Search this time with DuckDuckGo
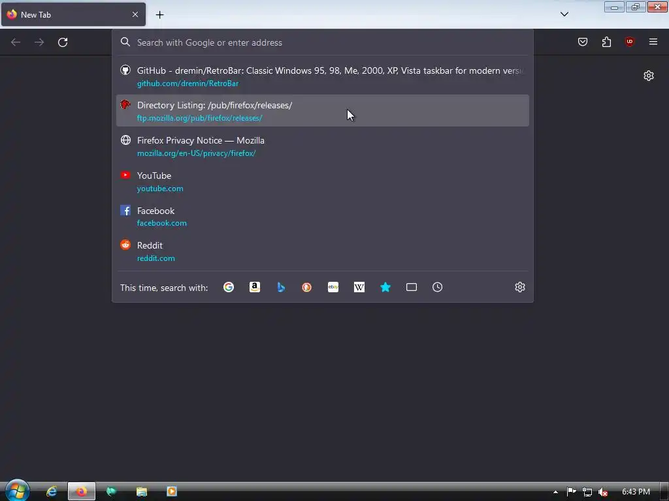 click(307, 287)
